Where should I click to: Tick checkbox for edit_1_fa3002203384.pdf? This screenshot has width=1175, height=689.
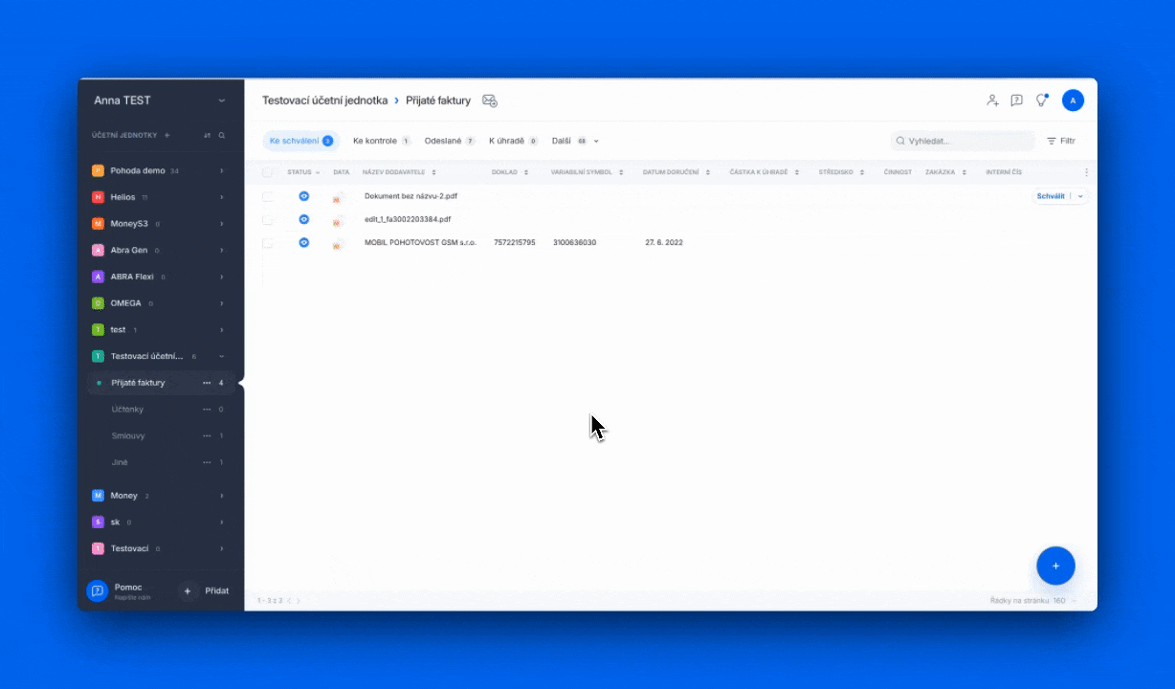(x=268, y=219)
